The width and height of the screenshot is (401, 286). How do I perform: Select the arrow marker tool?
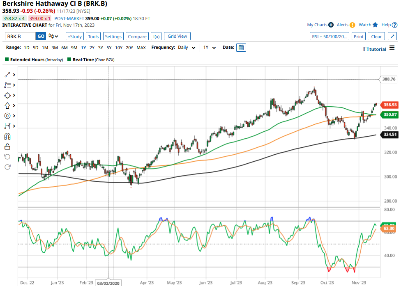click(x=7, y=105)
